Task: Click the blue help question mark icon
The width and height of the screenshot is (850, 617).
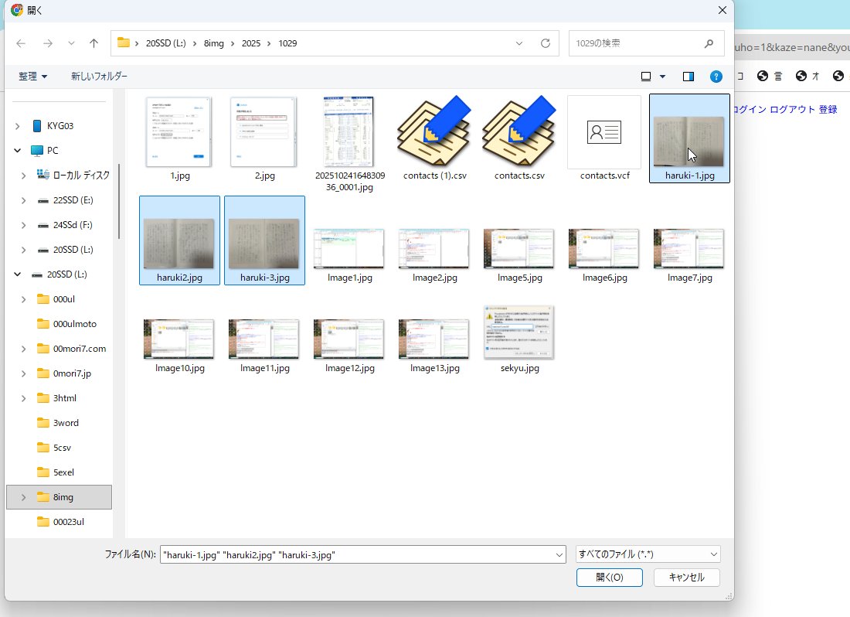Action: 716,77
